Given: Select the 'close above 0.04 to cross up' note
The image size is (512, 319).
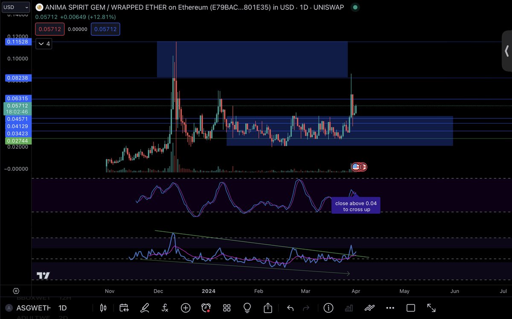Looking at the screenshot, I should [x=355, y=206].
